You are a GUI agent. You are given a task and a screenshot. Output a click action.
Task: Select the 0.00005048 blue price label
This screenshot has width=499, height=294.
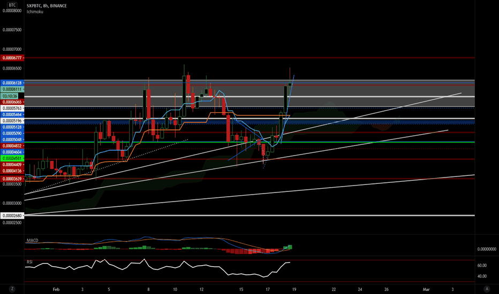tap(12, 140)
